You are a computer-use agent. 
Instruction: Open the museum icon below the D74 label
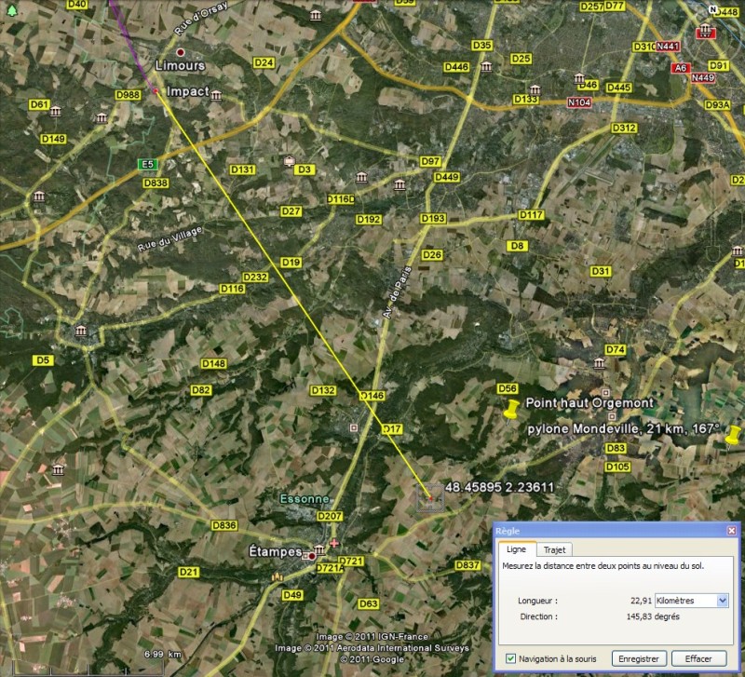(600, 363)
